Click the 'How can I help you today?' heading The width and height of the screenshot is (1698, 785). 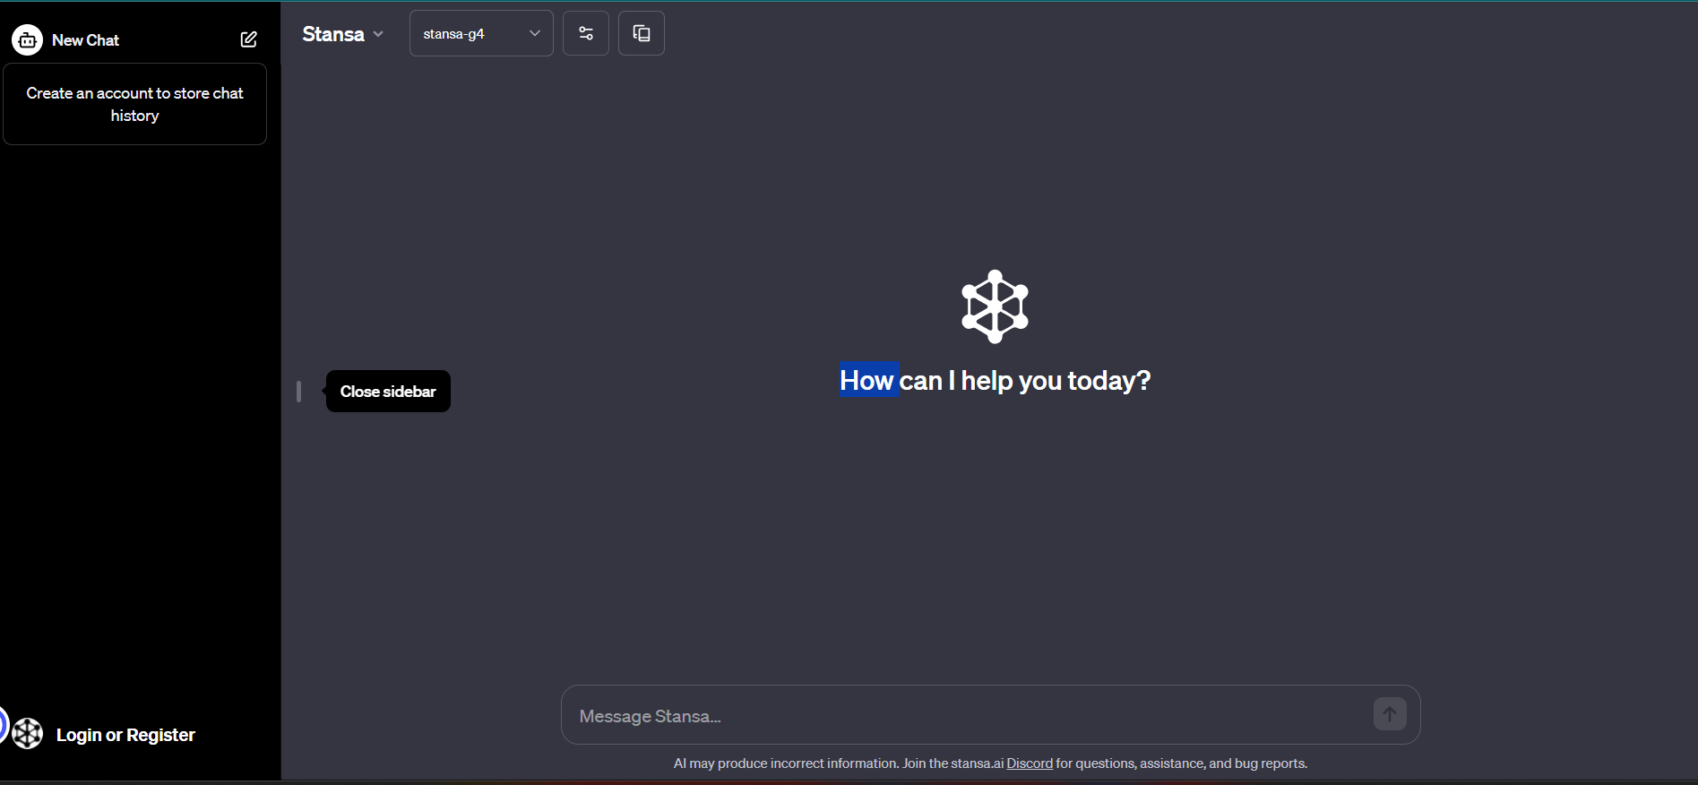click(995, 381)
